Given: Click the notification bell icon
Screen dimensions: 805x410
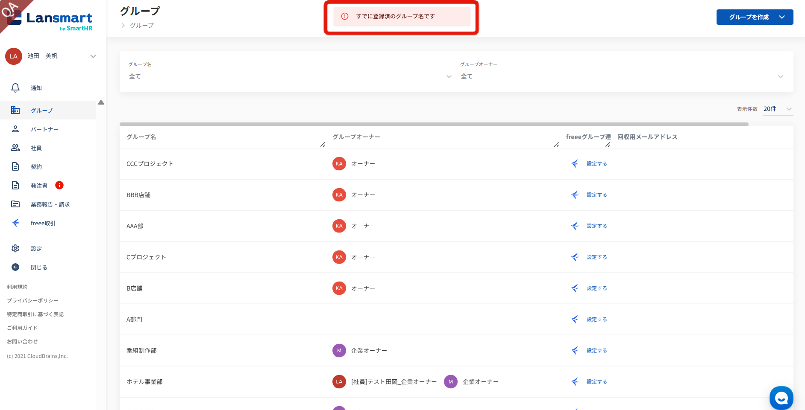Looking at the screenshot, I should point(15,88).
